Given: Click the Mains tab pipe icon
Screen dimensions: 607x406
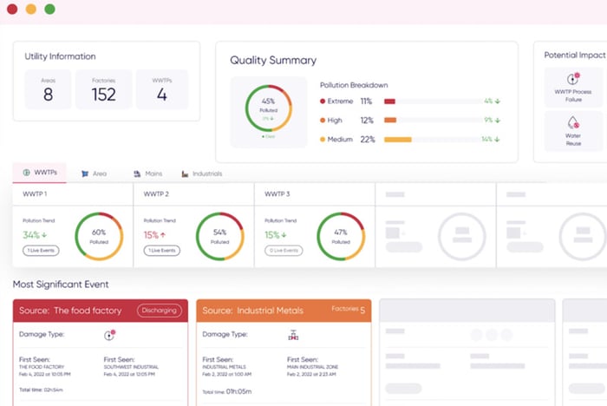Looking at the screenshot, I should click(137, 174).
